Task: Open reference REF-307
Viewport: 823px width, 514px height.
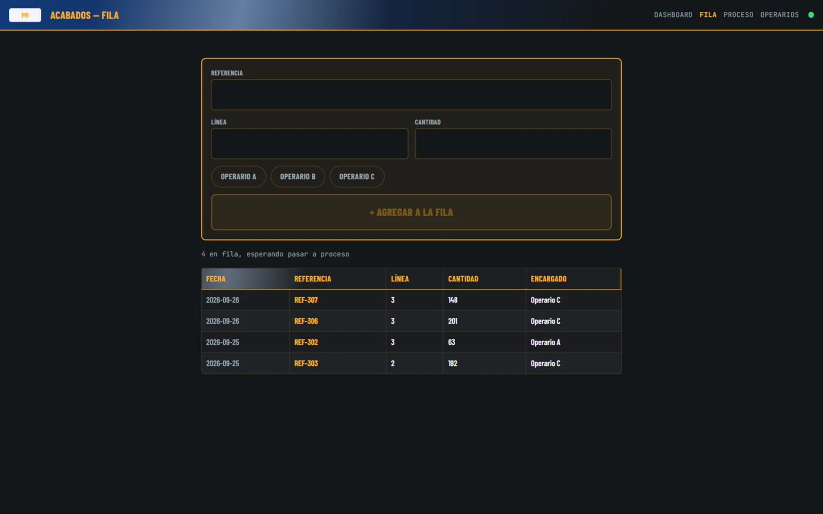Action: (x=306, y=300)
